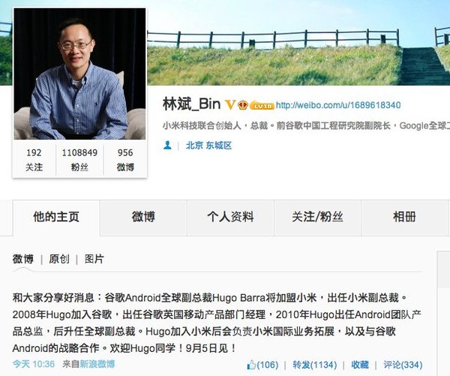Filter posts by 图片
The image size is (450, 376).
[x=94, y=259]
